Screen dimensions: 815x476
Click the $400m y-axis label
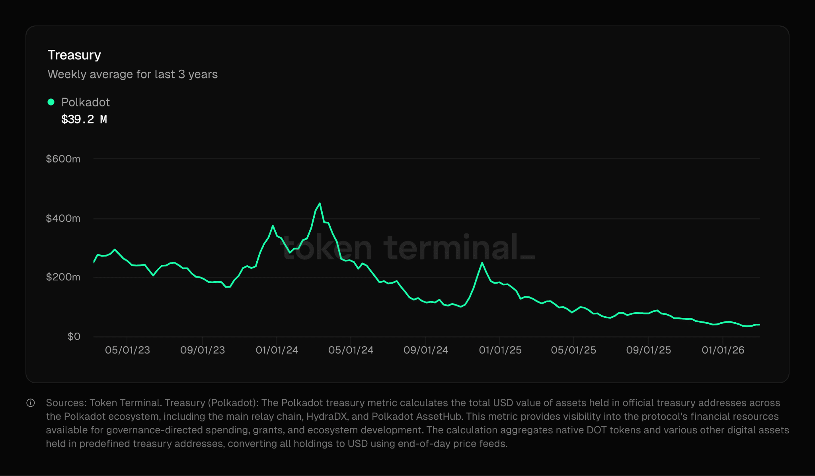63,218
